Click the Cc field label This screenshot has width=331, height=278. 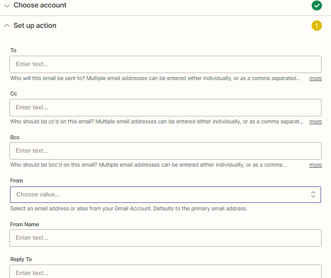(13, 93)
